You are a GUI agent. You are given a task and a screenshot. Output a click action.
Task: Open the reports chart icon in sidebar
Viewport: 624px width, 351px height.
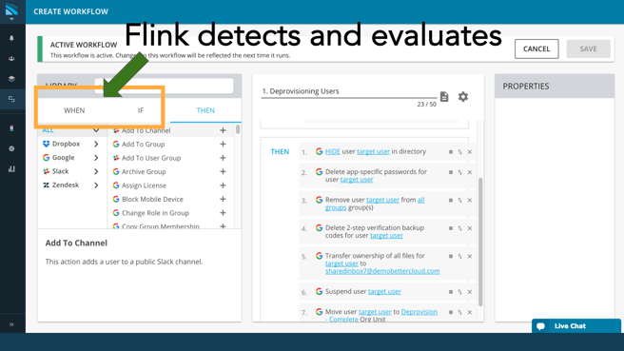pos(11,168)
